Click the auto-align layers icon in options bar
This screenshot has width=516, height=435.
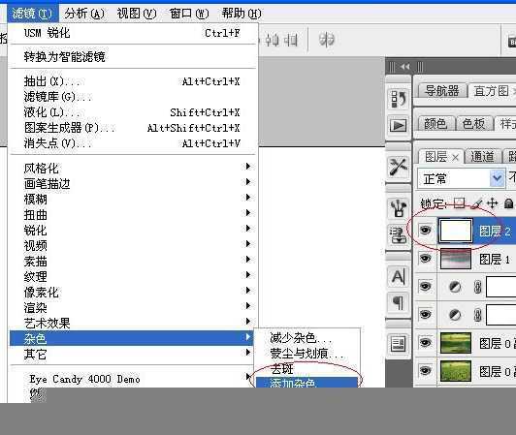tap(327, 40)
